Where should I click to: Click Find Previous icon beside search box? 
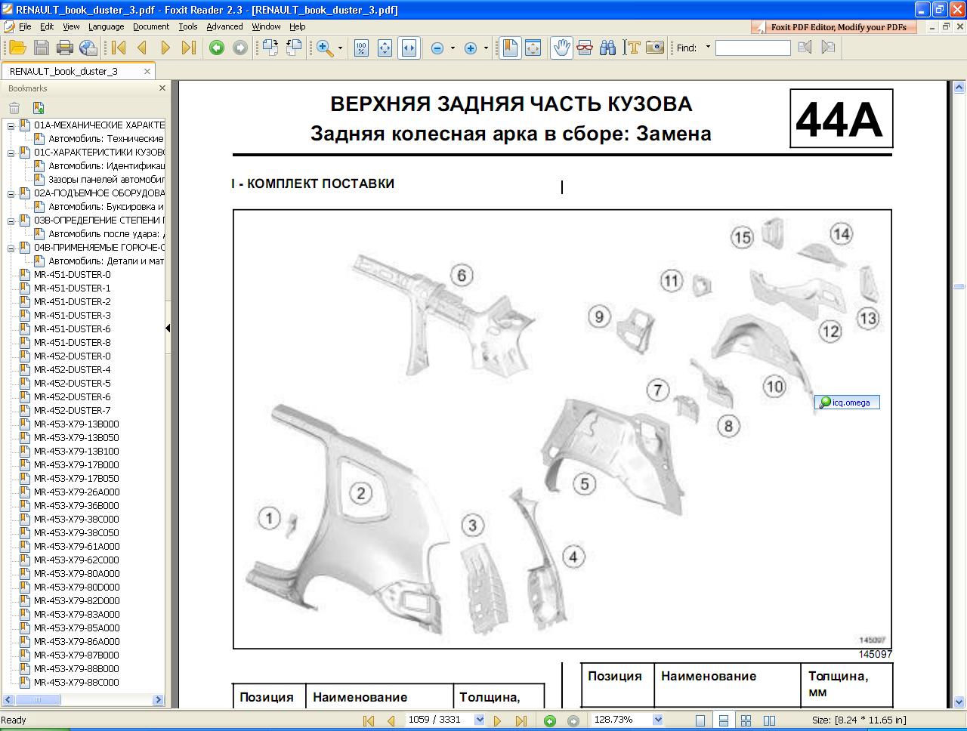click(x=805, y=48)
